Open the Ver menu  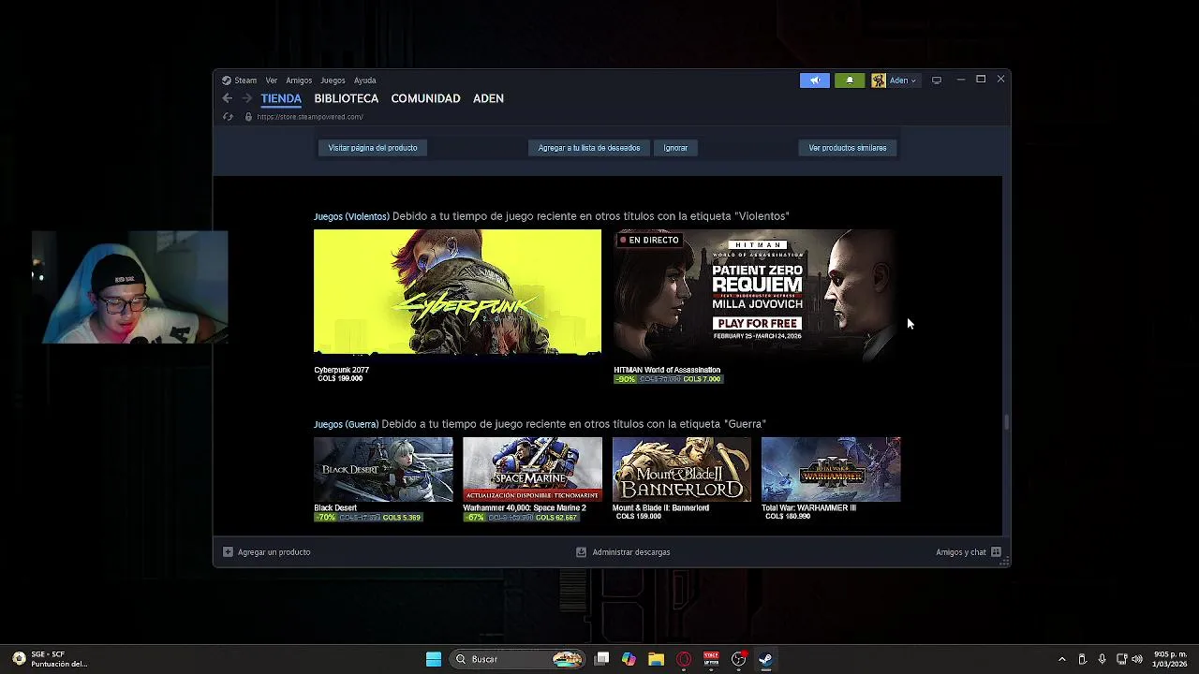(271, 81)
